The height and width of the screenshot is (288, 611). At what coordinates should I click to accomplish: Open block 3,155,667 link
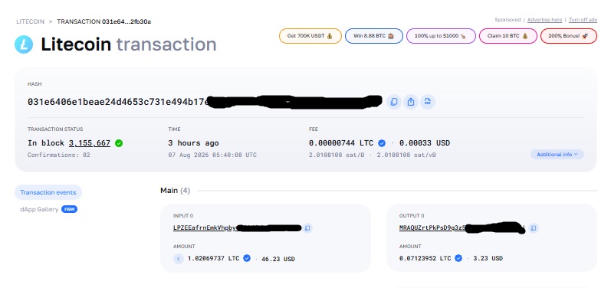[x=90, y=143]
